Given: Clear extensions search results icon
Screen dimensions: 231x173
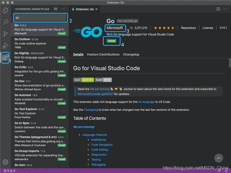Looking at the screenshot, I should click(x=56, y=9).
